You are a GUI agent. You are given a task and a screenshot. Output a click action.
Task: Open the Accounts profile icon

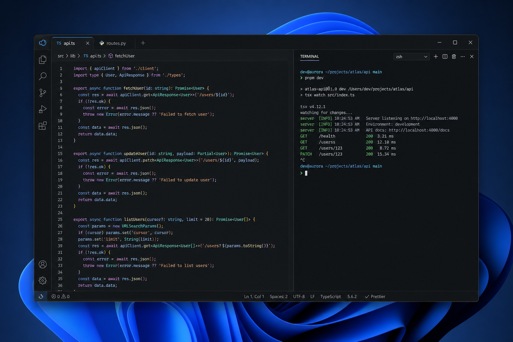tap(43, 264)
